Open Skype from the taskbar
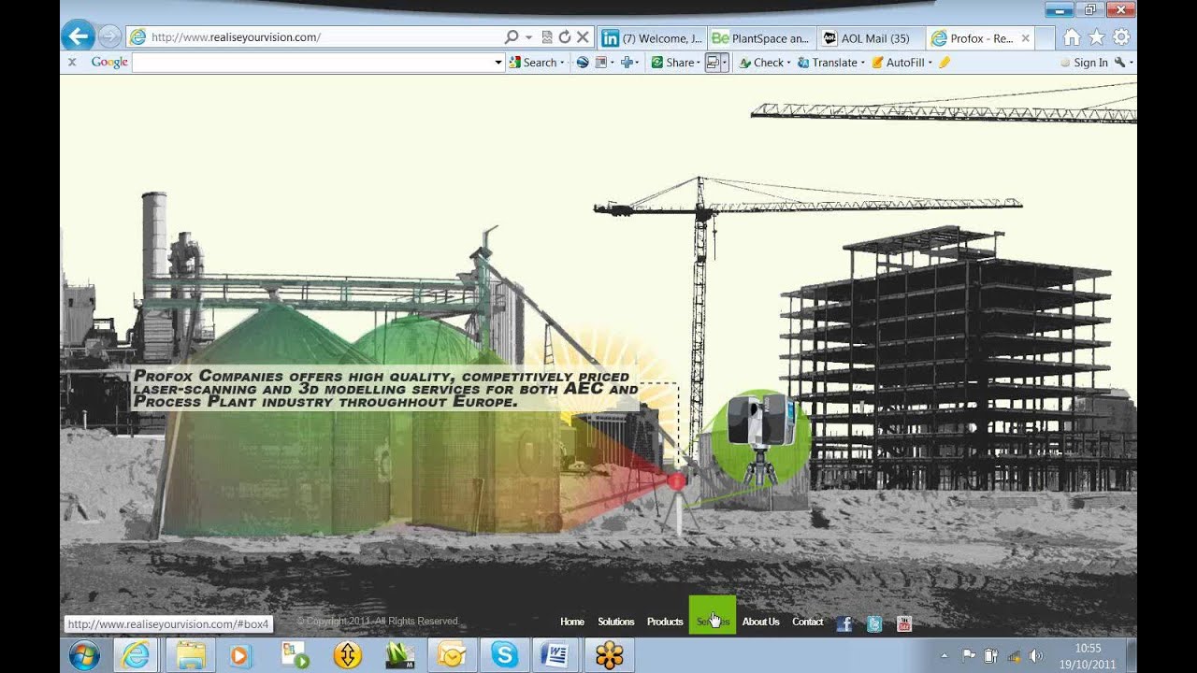The height and width of the screenshot is (673, 1197). click(x=504, y=655)
